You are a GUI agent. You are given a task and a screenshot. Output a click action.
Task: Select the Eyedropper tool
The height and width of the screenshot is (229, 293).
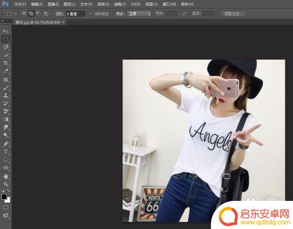pyautogui.click(x=6, y=71)
